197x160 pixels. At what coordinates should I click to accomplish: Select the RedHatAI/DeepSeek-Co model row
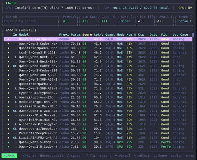click(98, 133)
